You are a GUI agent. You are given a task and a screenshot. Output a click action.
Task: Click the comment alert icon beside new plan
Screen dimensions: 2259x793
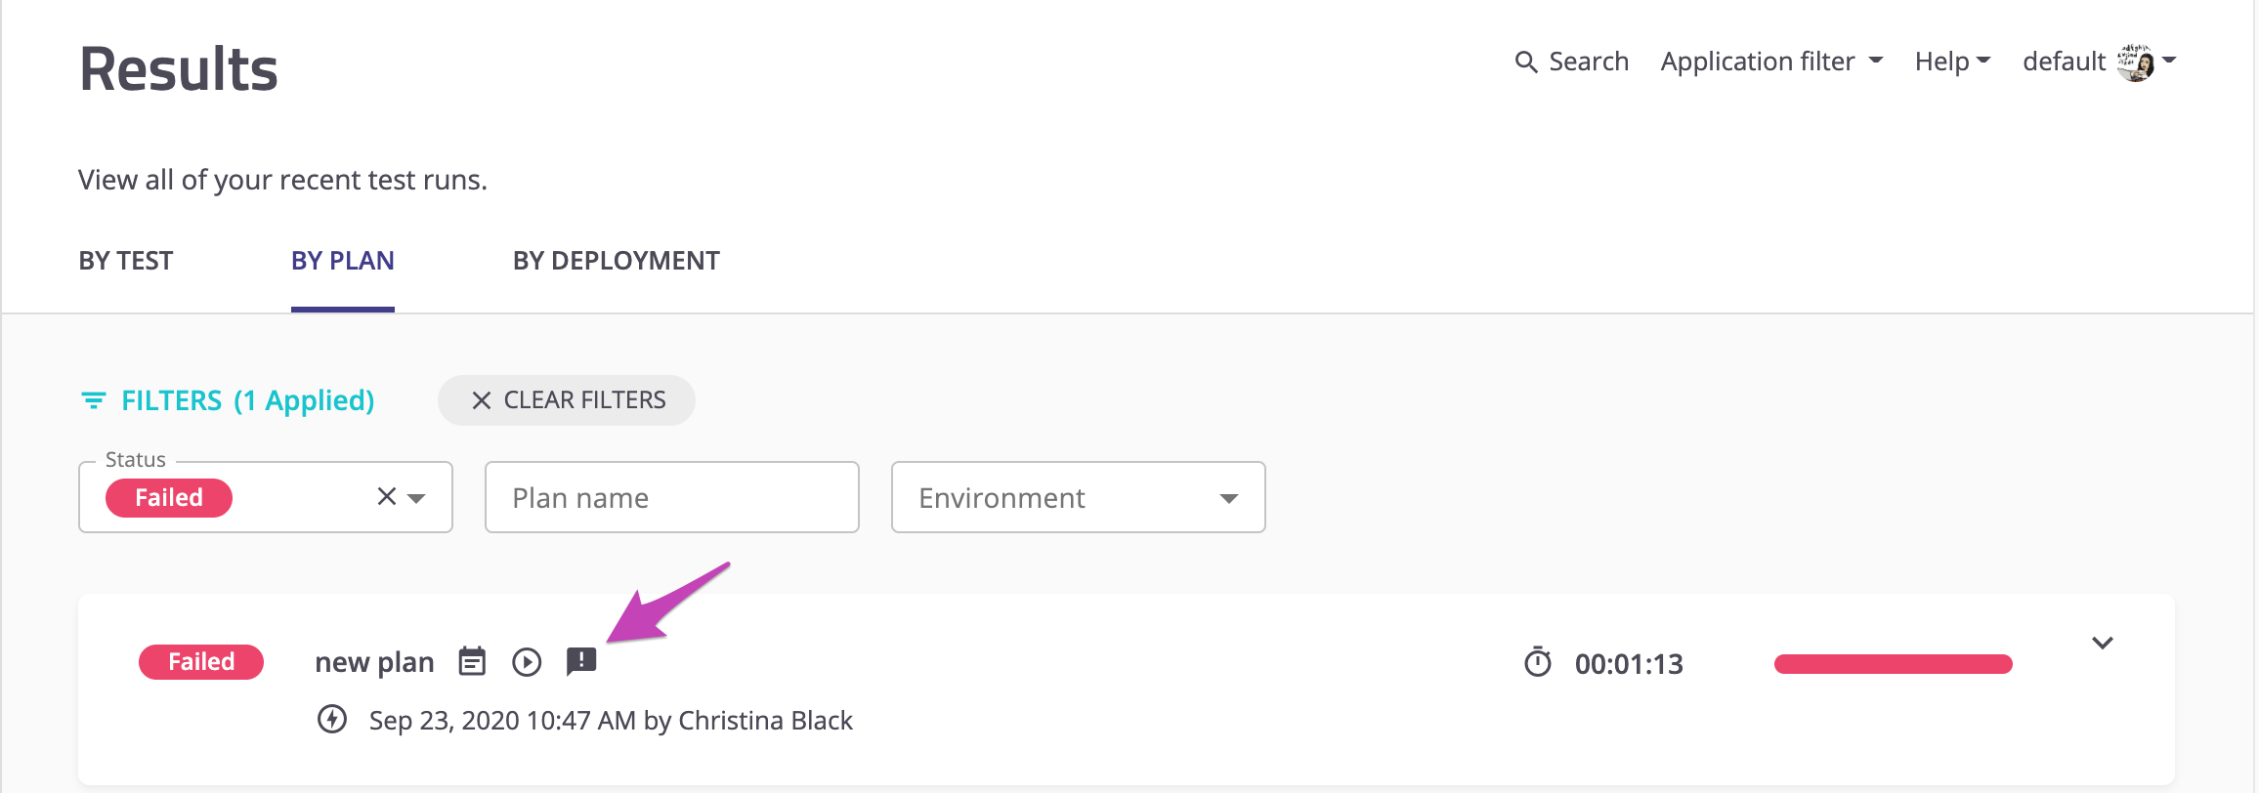[x=581, y=661]
